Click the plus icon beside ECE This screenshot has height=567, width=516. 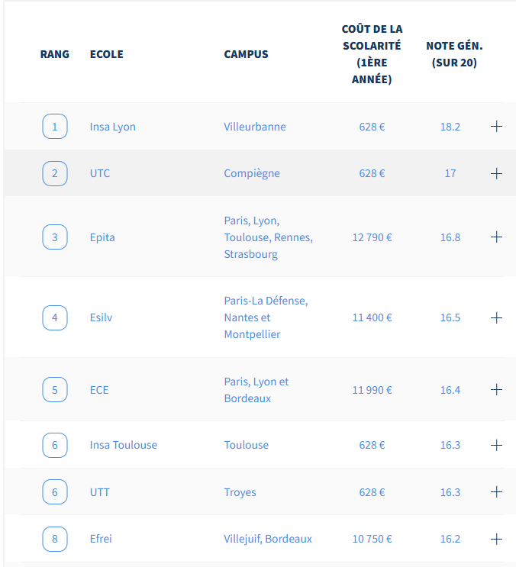click(496, 390)
